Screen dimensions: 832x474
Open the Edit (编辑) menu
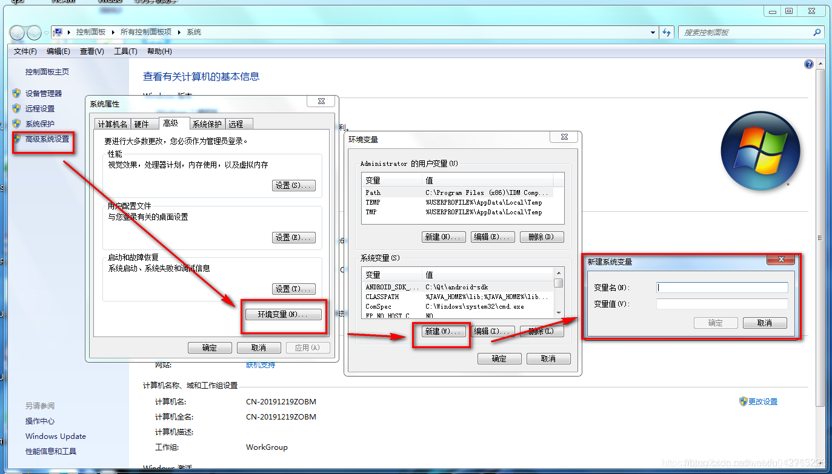click(58, 51)
